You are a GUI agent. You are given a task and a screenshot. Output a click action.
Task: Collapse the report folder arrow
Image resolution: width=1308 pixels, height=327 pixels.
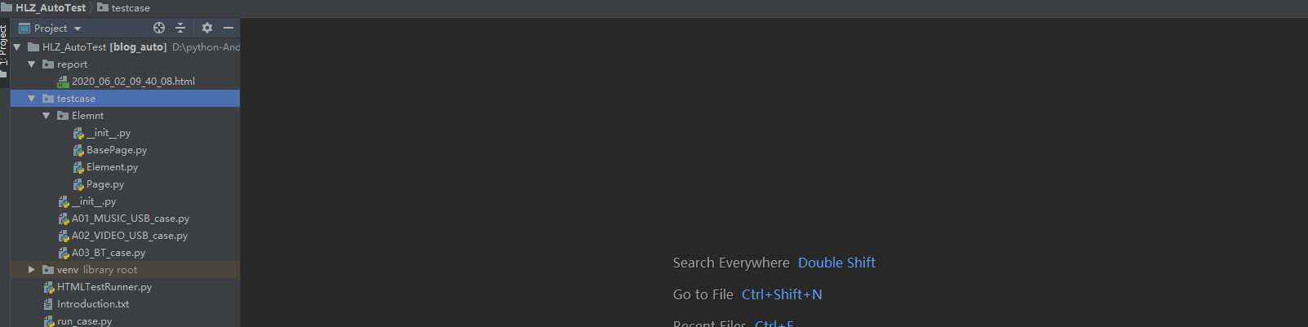(x=32, y=64)
